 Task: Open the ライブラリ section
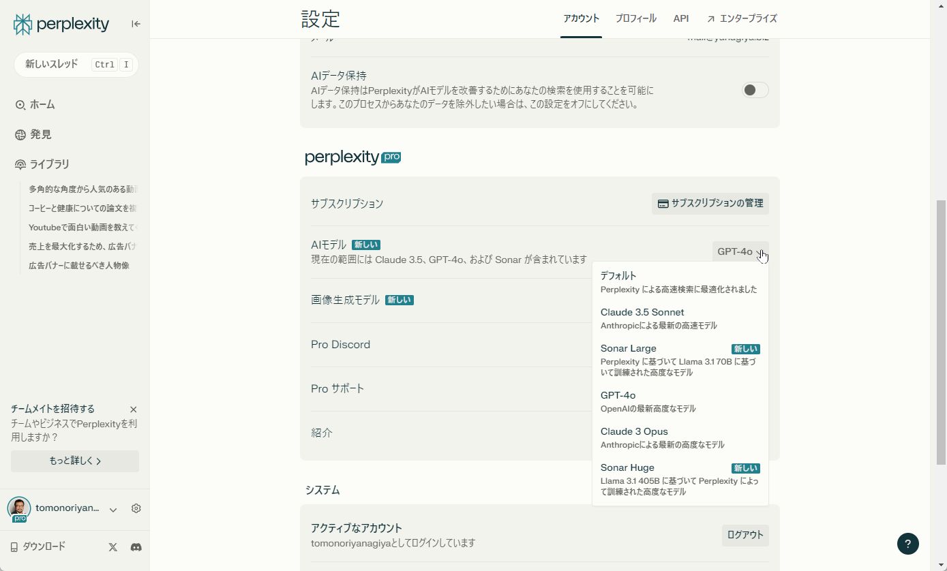click(49, 164)
